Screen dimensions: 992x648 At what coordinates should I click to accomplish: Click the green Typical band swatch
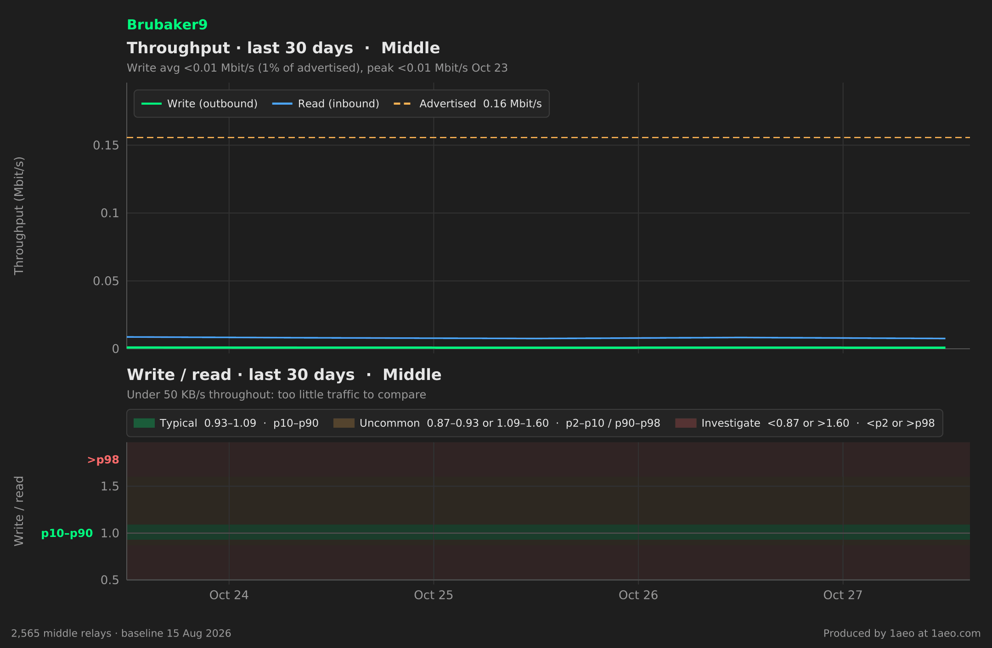144,423
